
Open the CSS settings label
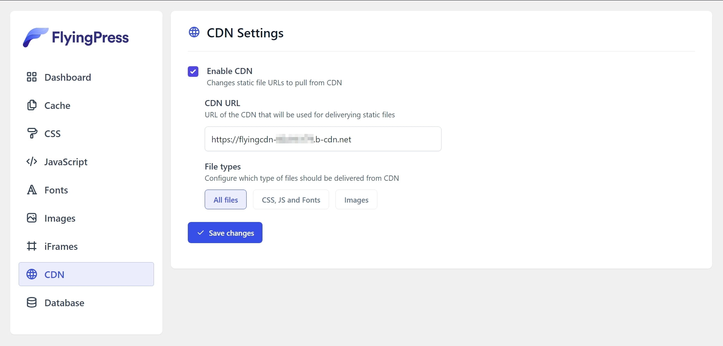[x=52, y=134]
